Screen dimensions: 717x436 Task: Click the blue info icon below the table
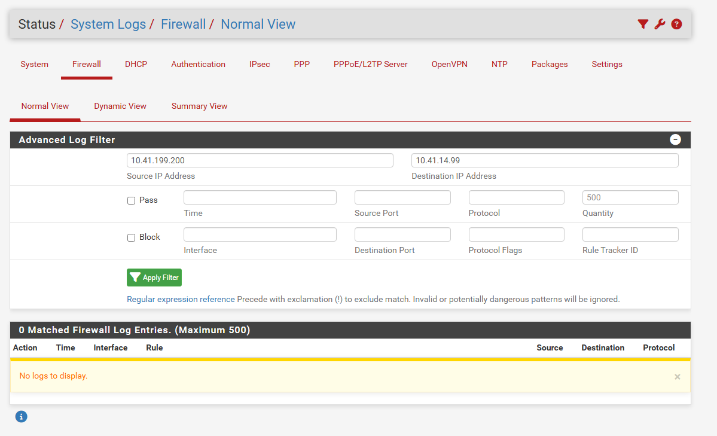[22, 417]
